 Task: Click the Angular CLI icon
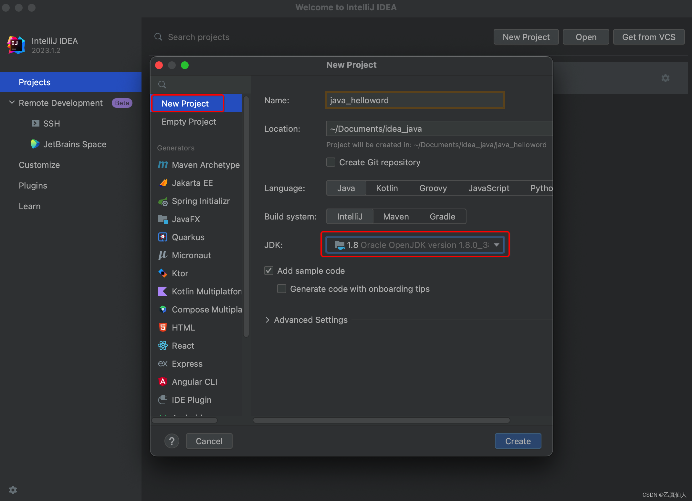(163, 382)
